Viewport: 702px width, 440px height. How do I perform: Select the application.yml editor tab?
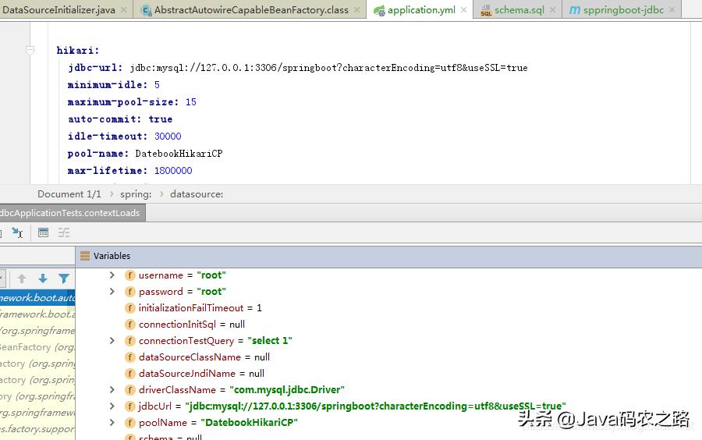point(421,9)
